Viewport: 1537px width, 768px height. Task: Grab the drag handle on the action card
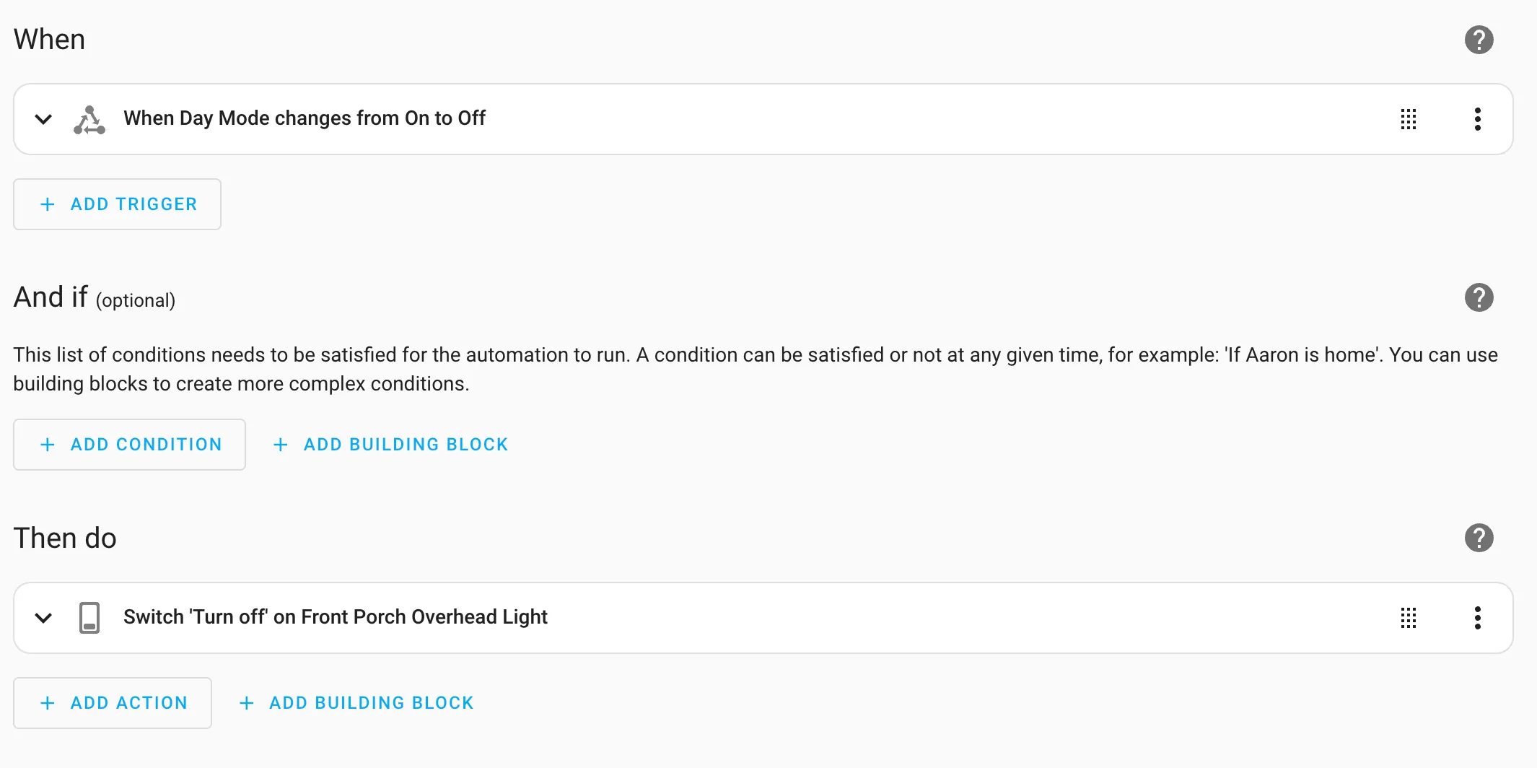(1409, 618)
